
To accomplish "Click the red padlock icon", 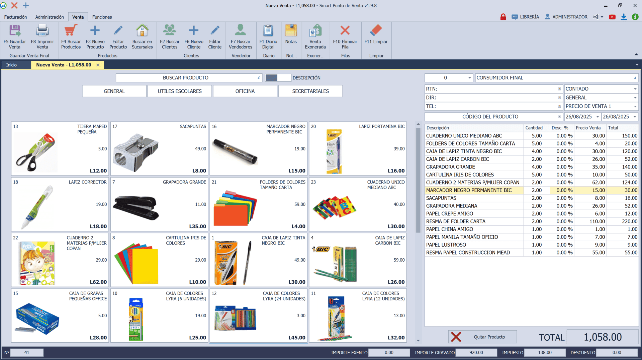I will (503, 17).
